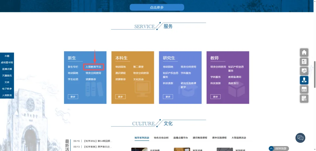
Task: Open 第二课堂 link in 本科生 card
Action: click(x=138, y=67)
